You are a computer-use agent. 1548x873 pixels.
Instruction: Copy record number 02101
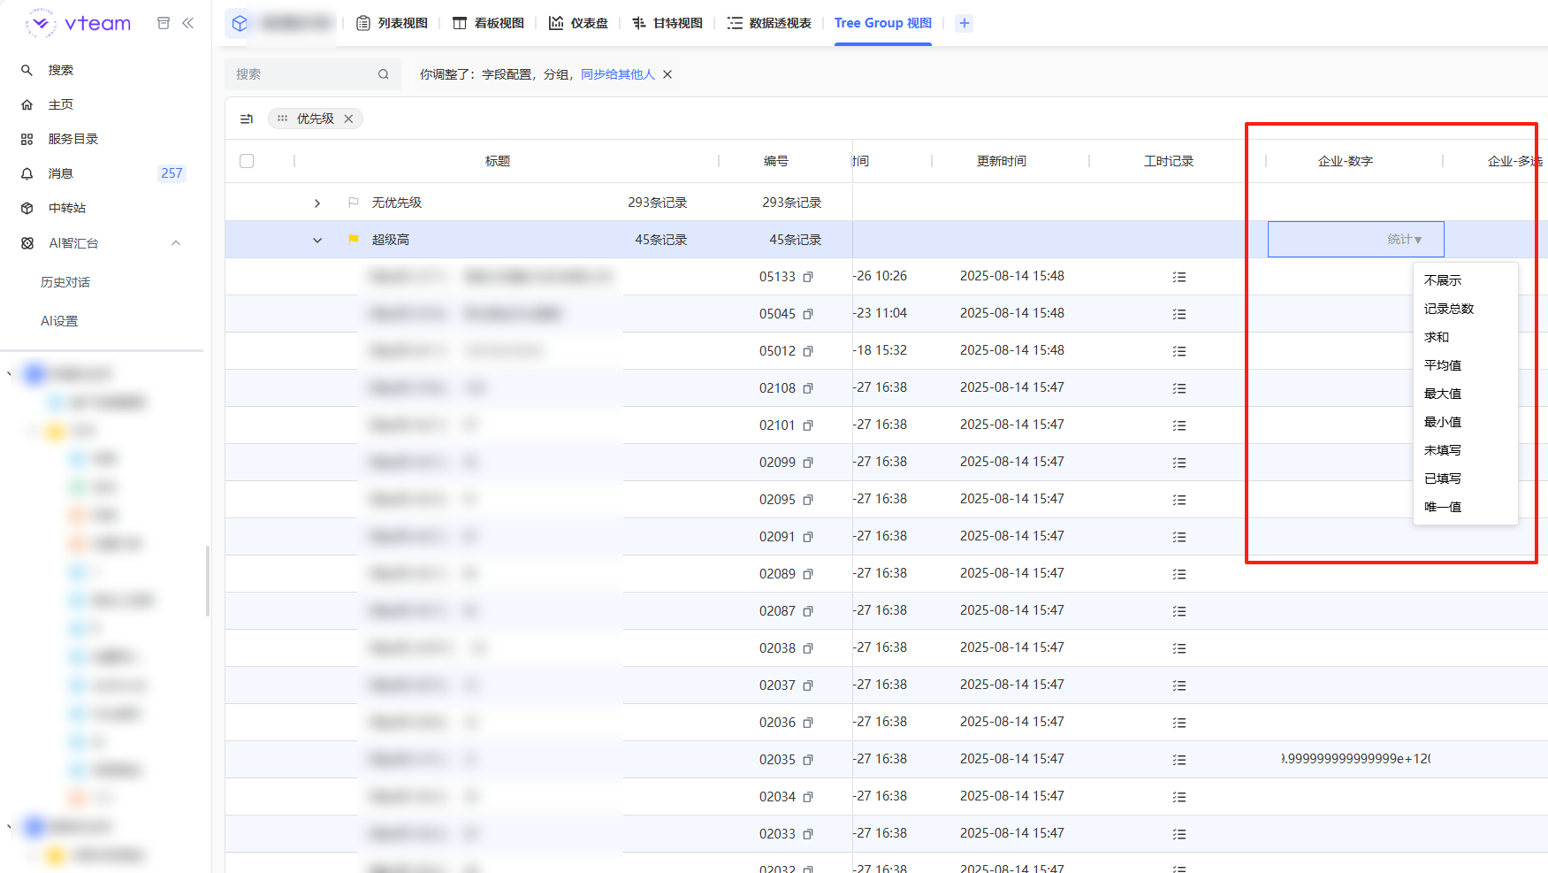[808, 425]
